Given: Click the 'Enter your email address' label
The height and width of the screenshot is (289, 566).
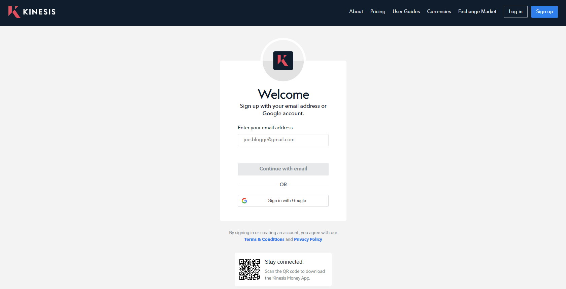Looking at the screenshot, I should click(x=265, y=128).
